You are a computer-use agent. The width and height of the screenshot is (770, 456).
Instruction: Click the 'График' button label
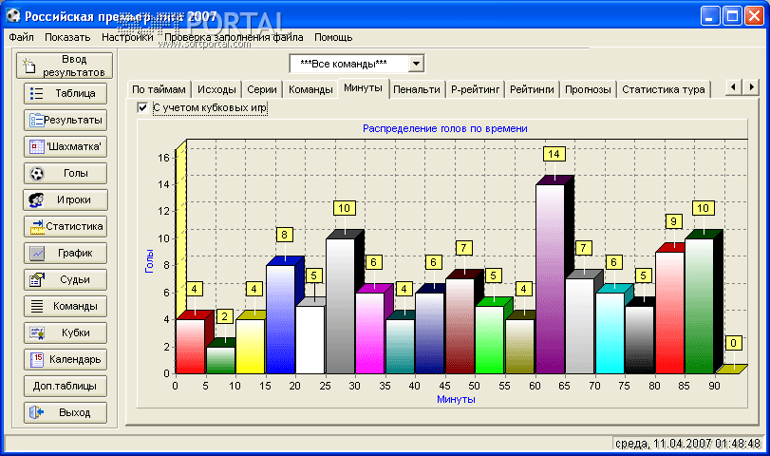75,253
